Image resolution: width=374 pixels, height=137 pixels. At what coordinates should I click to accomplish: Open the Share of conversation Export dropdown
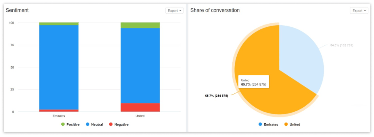[x=359, y=11]
